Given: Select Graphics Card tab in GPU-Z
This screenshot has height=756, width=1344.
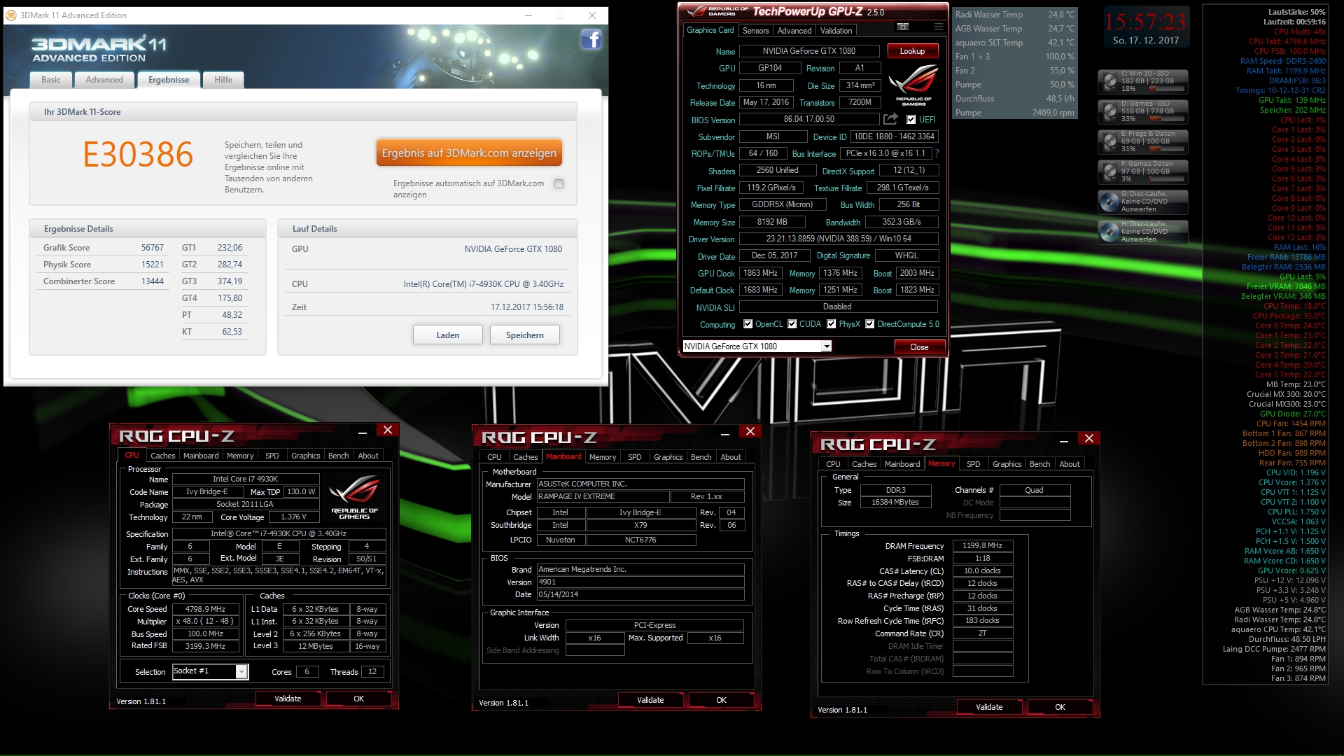Looking at the screenshot, I should pos(710,30).
